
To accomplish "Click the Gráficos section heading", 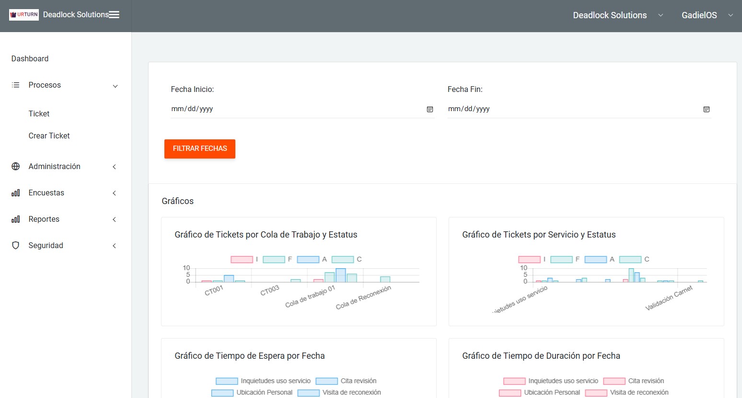I will (177, 201).
